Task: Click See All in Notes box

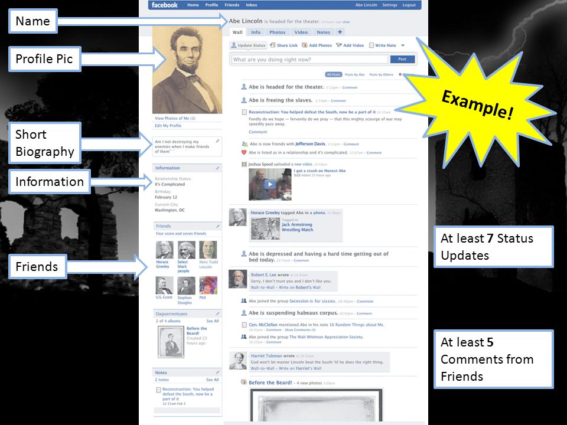Action: pos(212,380)
